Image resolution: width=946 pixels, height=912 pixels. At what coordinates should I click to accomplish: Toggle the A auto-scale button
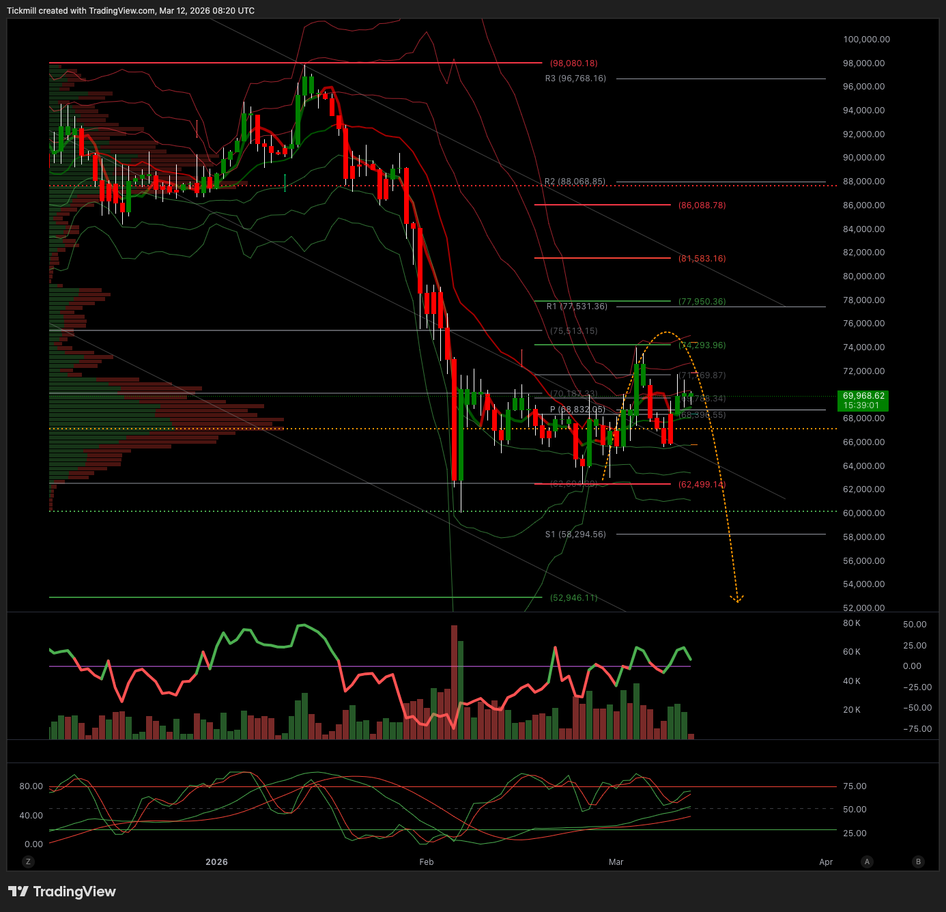click(867, 861)
